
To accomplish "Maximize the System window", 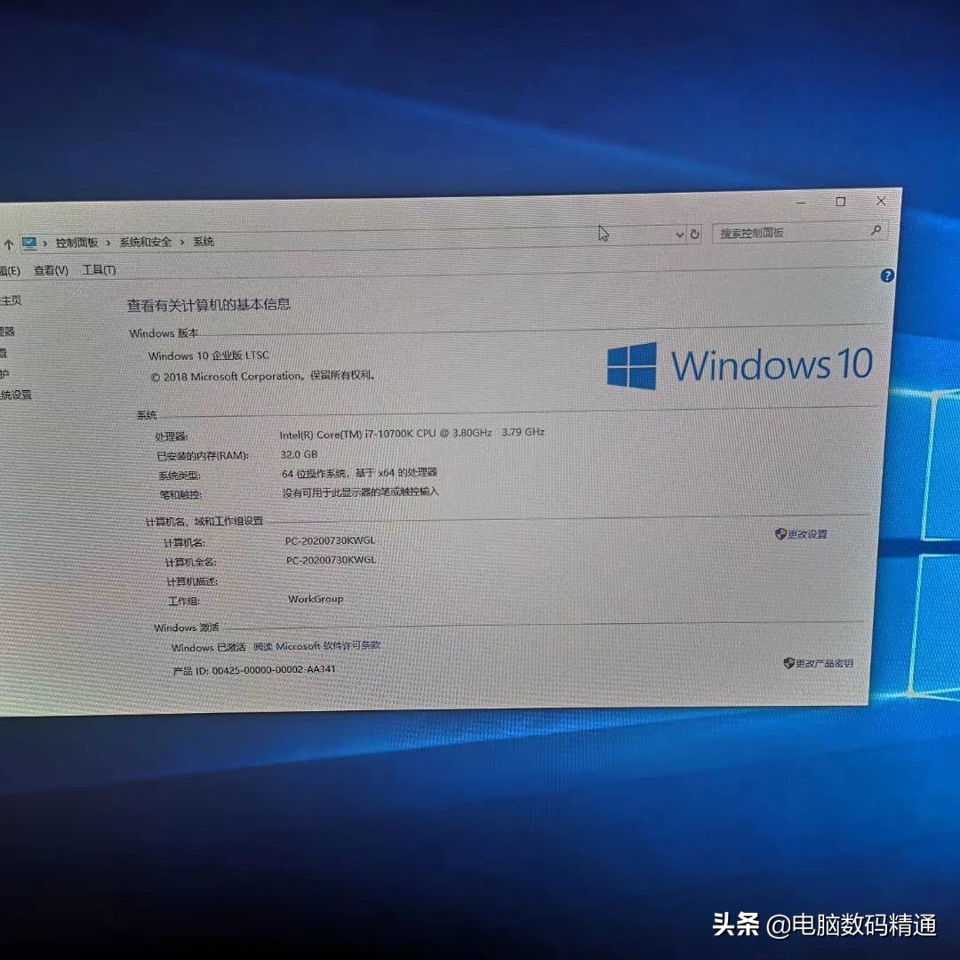I will 841,202.
